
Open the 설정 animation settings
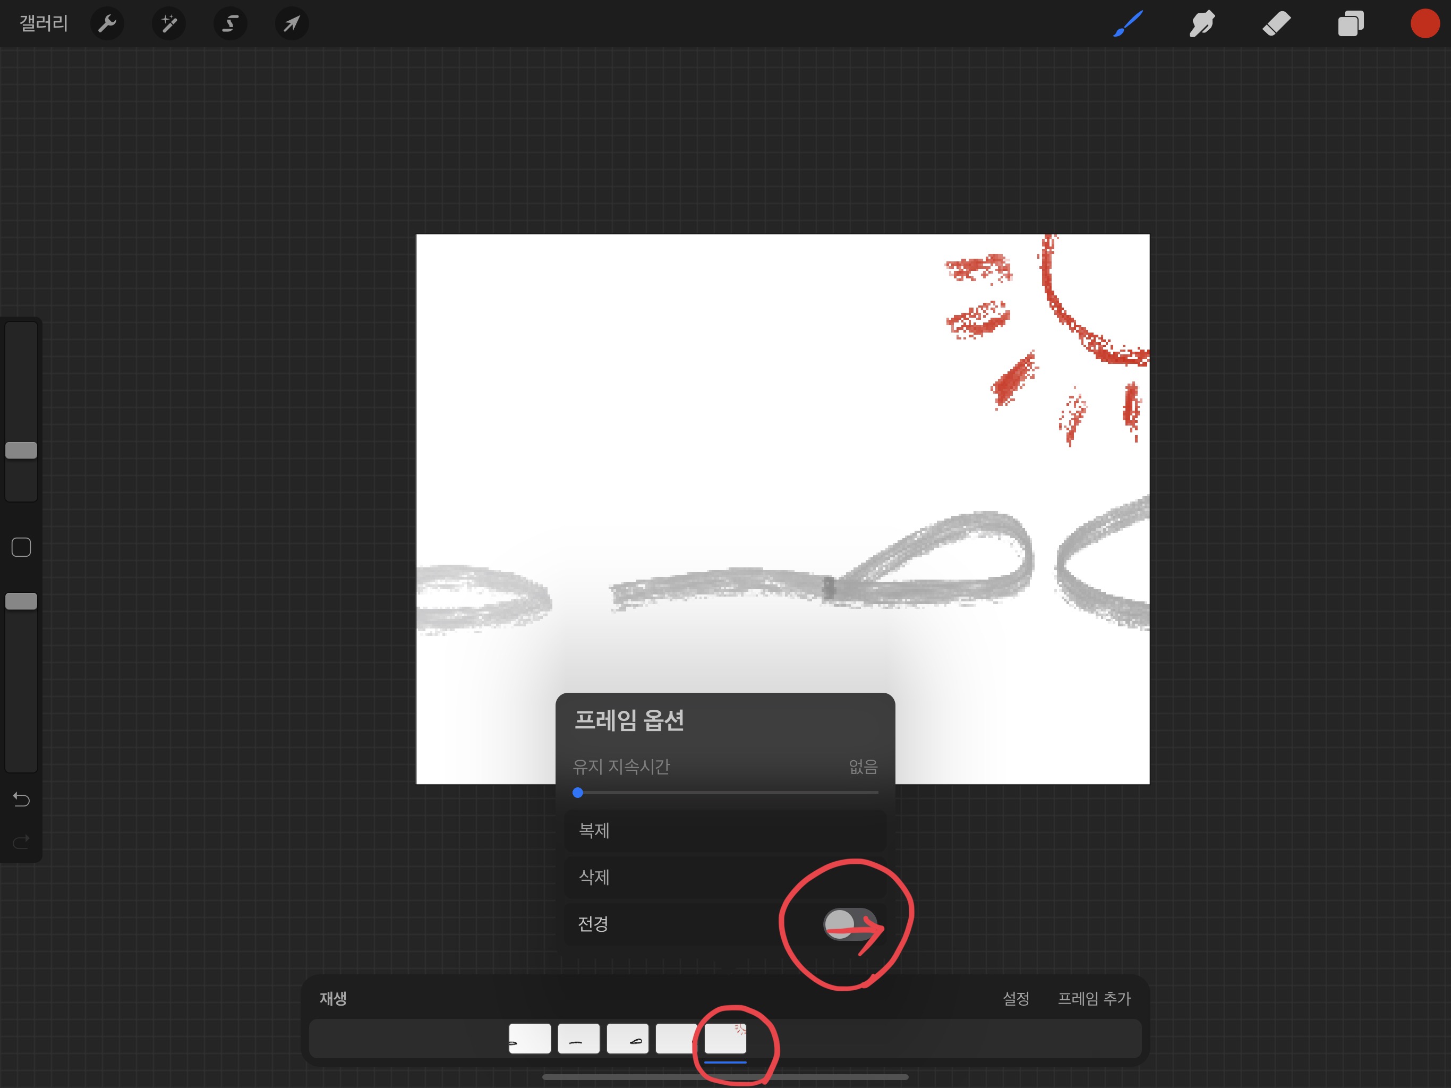pos(1015,998)
